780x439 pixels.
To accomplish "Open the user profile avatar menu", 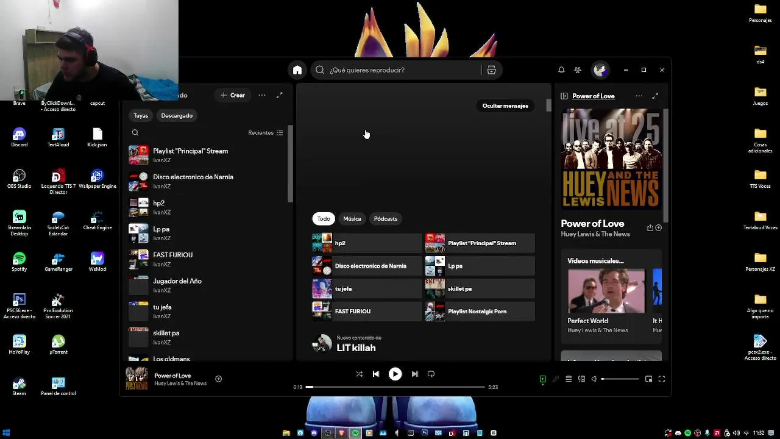I will (x=600, y=70).
